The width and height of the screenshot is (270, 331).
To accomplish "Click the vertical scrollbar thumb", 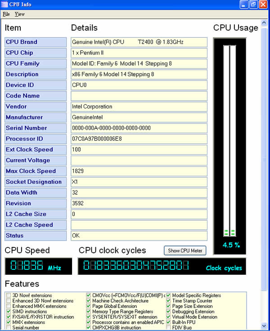I will pos(264,159).
